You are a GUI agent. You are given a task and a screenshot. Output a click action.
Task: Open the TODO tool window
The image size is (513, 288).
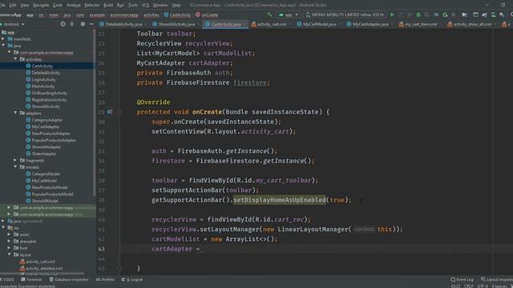click(x=7, y=280)
